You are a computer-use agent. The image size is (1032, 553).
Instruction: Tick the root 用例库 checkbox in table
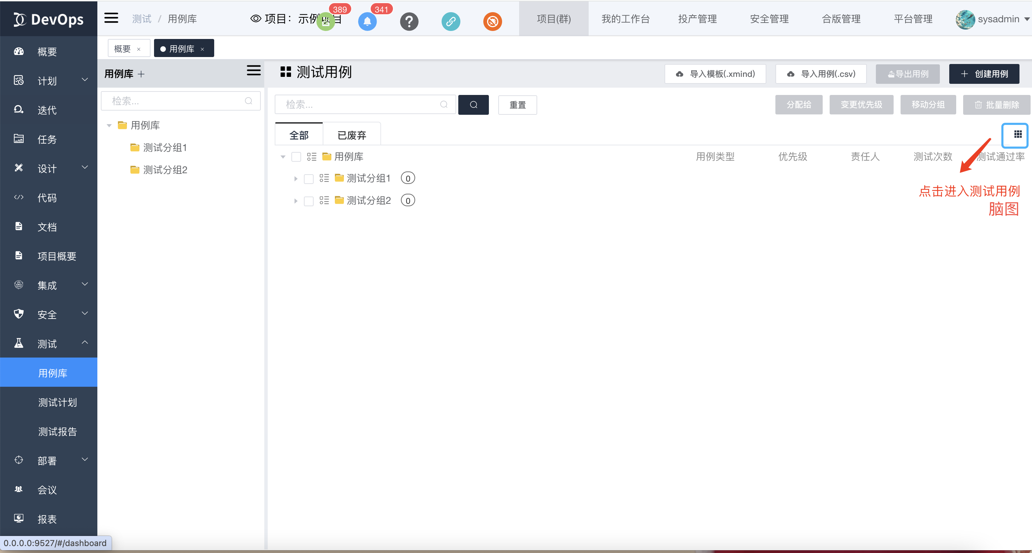coord(296,157)
